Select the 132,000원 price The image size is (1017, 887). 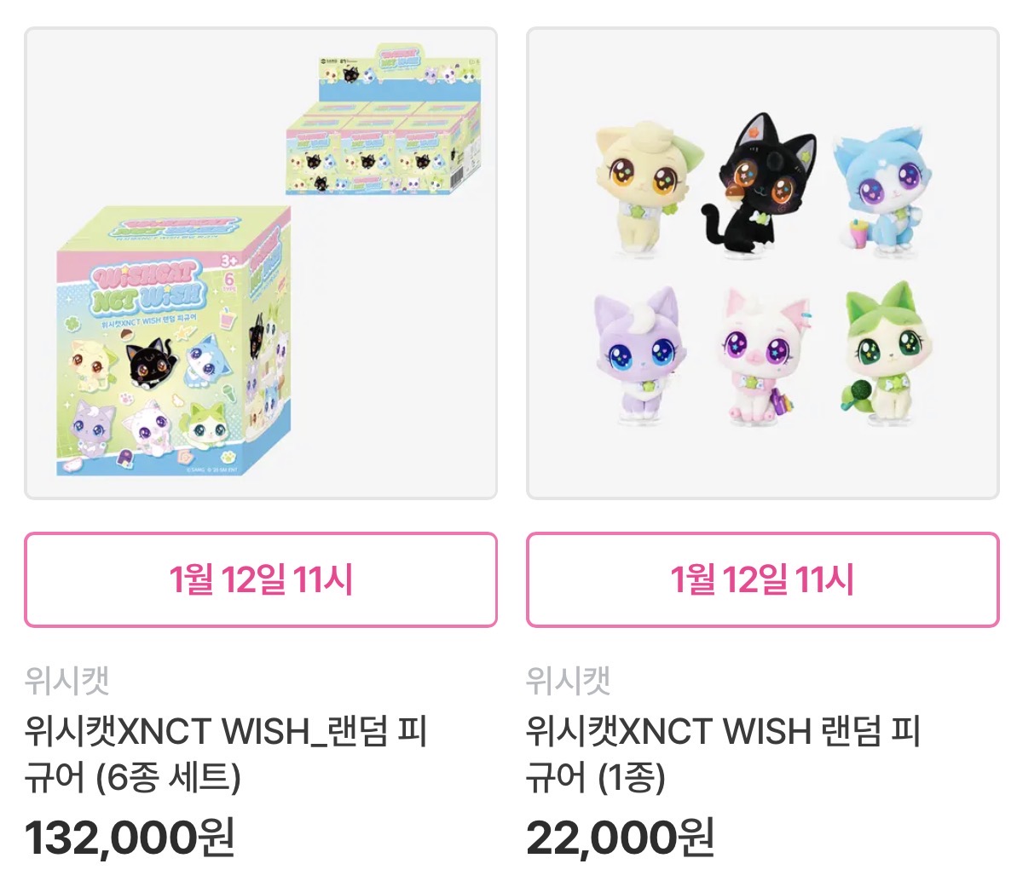point(130,838)
